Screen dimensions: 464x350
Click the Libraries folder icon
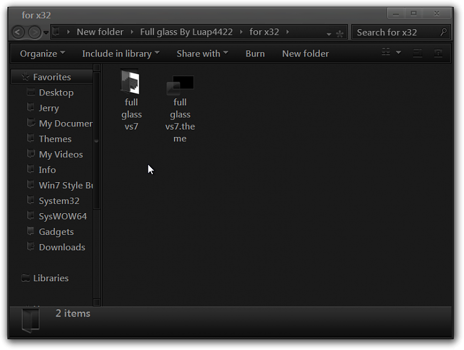[25, 278]
